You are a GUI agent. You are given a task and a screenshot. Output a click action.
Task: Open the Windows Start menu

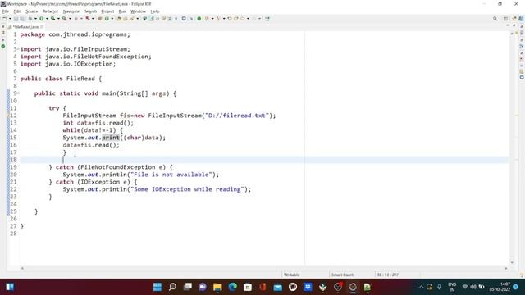pyautogui.click(x=157, y=287)
